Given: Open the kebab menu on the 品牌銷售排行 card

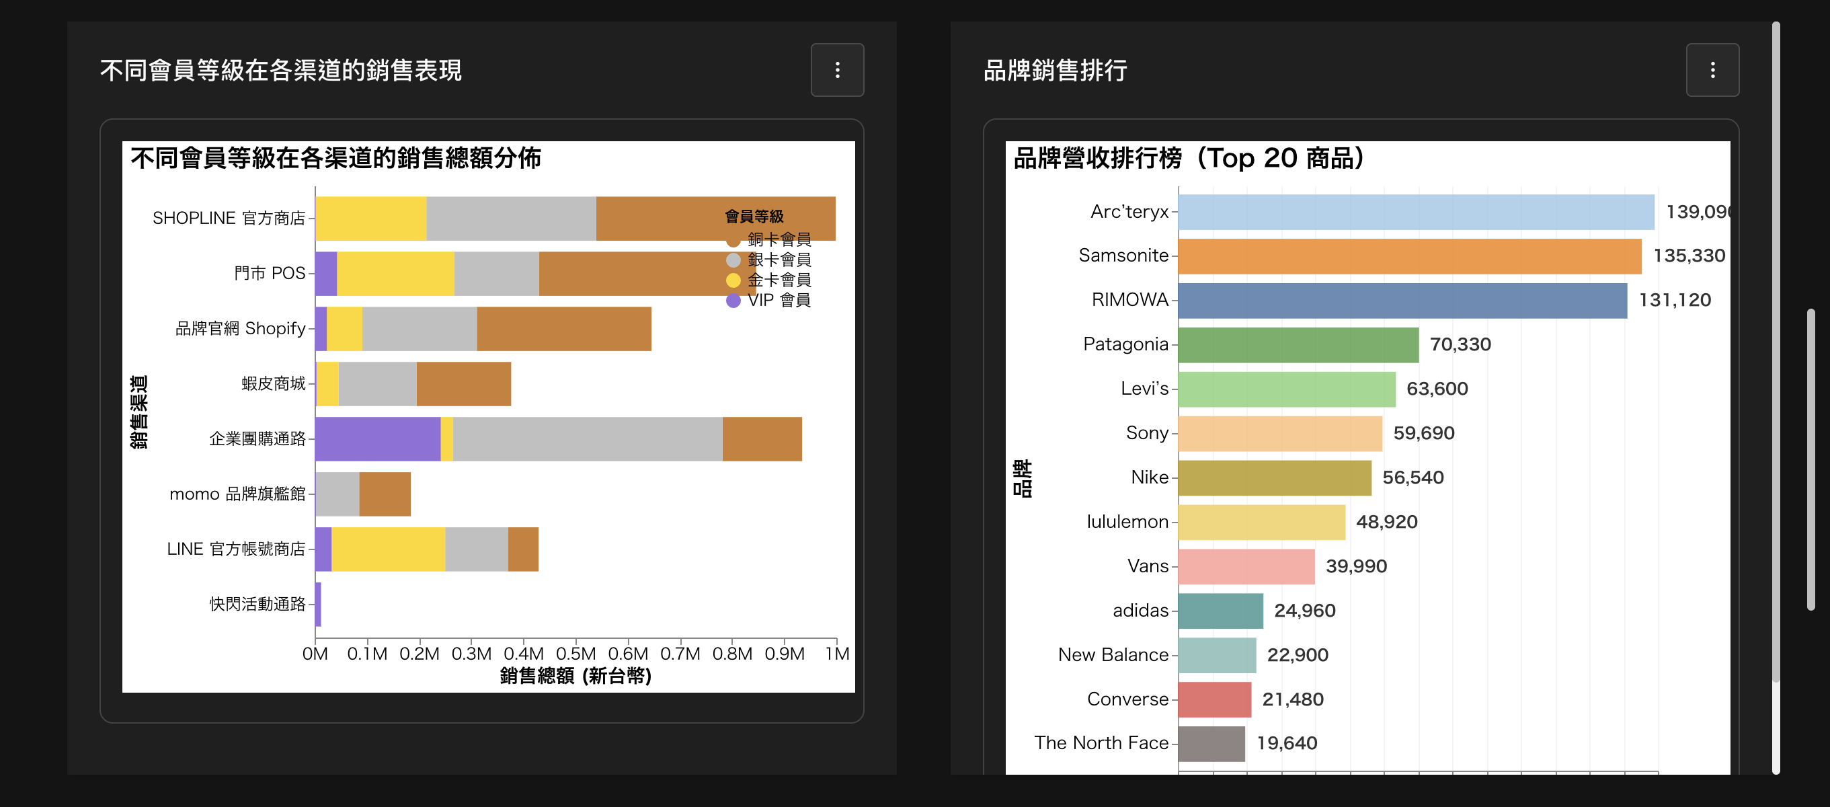Looking at the screenshot, I should [x=1712, y=70].
